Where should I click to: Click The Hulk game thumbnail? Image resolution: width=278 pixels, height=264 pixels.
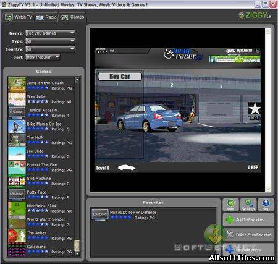(x=17, y=140)
